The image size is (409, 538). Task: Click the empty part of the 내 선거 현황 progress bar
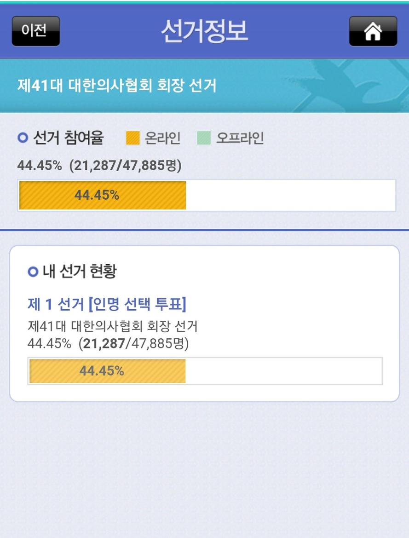point(283,371)
